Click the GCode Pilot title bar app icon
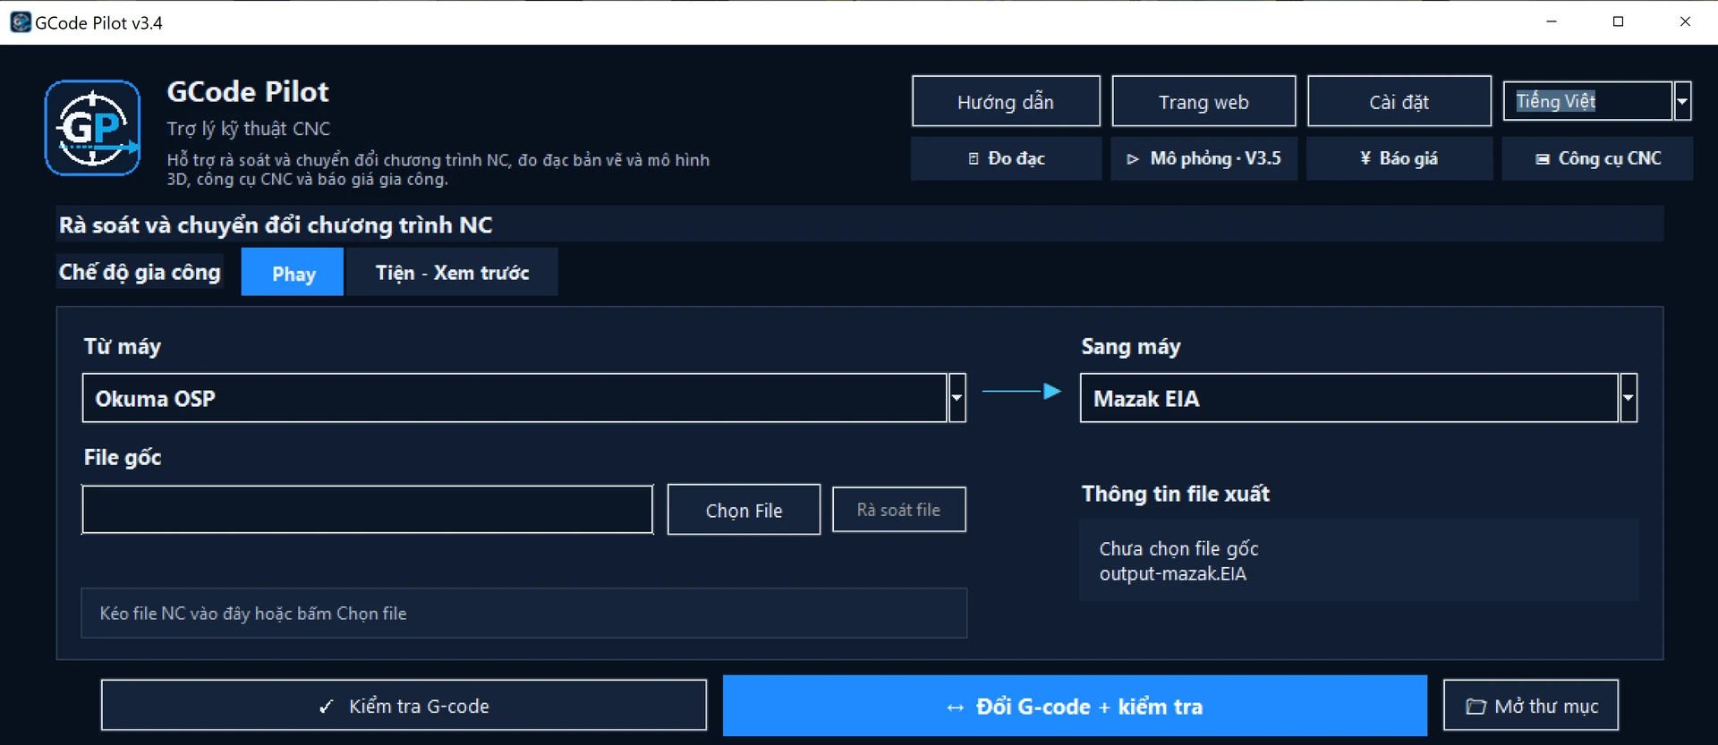Image resolution: width=1718 pixels, height=745 pixels. [20, 22]
